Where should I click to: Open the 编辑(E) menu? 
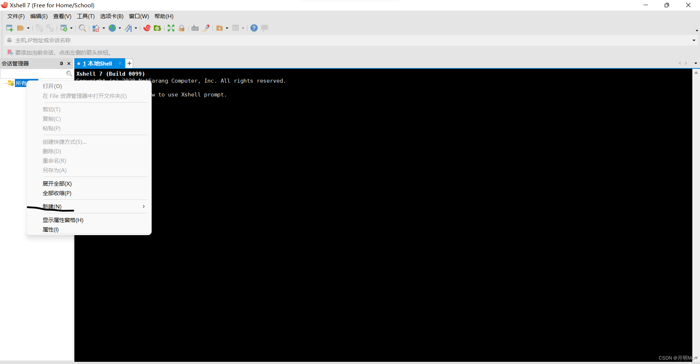pos(39,16)
